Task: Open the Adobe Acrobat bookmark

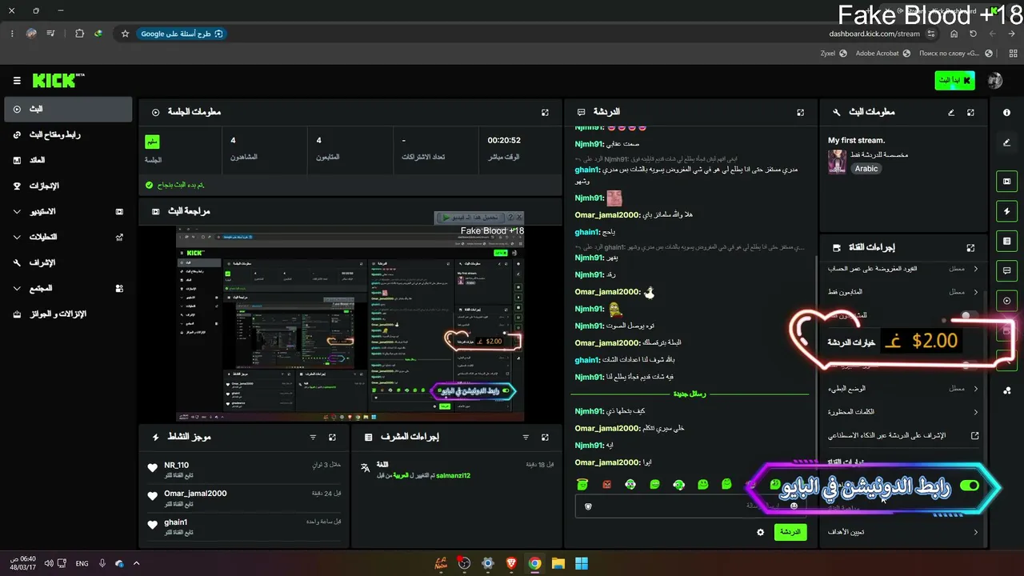Action: 882,54
